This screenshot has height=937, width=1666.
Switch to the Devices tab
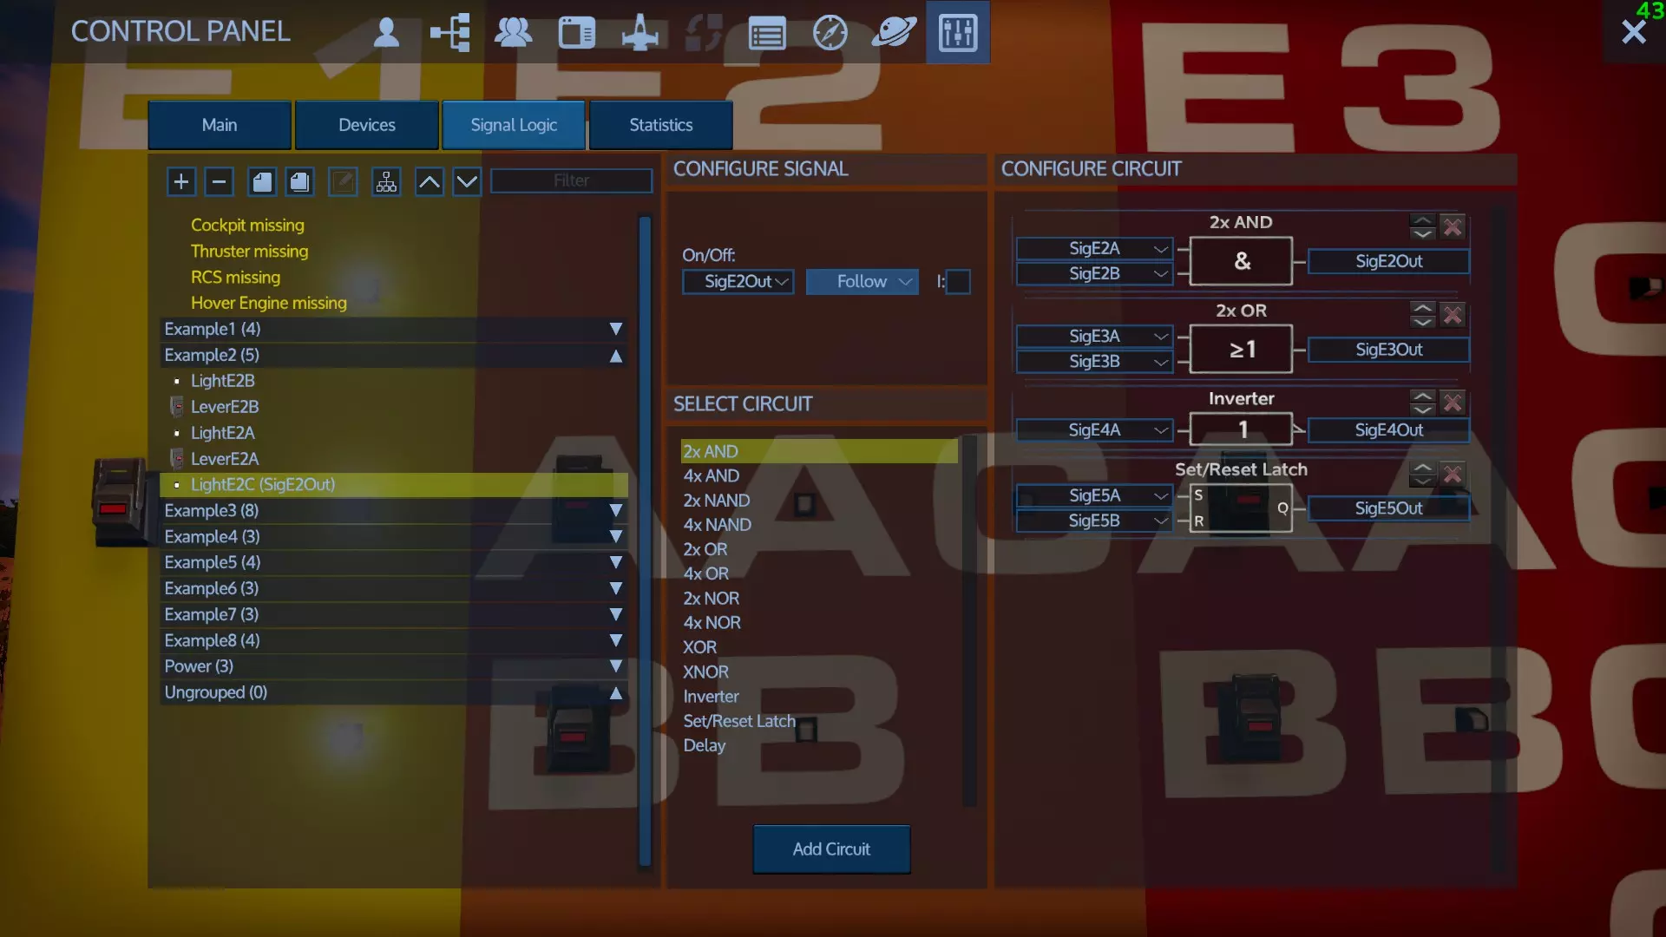click(366, 125)
